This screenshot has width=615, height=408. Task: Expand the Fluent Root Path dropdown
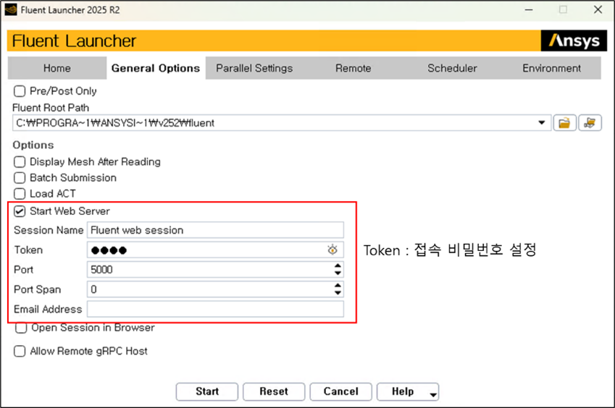pos(541,123)
